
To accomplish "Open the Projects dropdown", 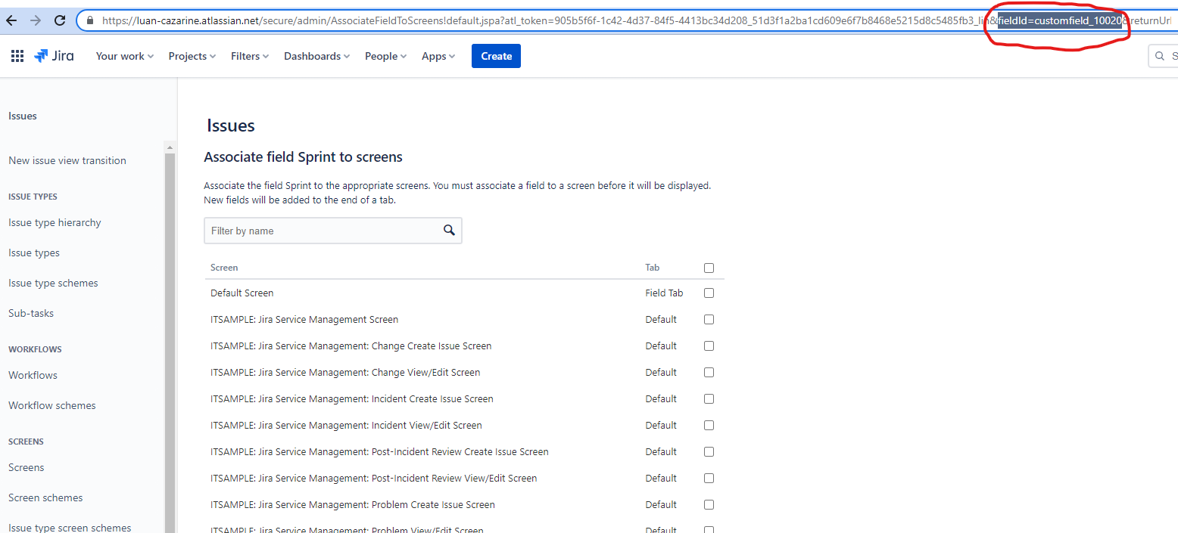I will (x=192, y=55).
